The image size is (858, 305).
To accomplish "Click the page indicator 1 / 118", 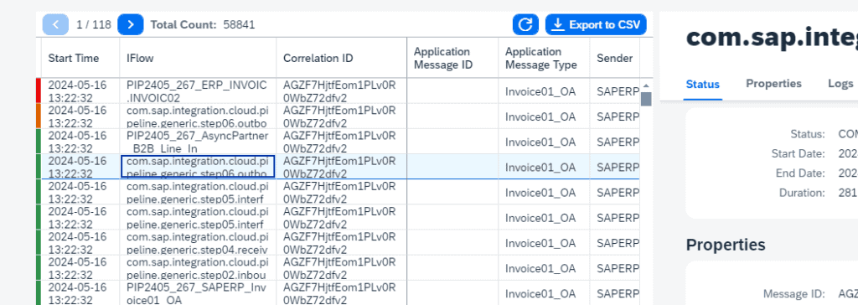I will point(94,24).
